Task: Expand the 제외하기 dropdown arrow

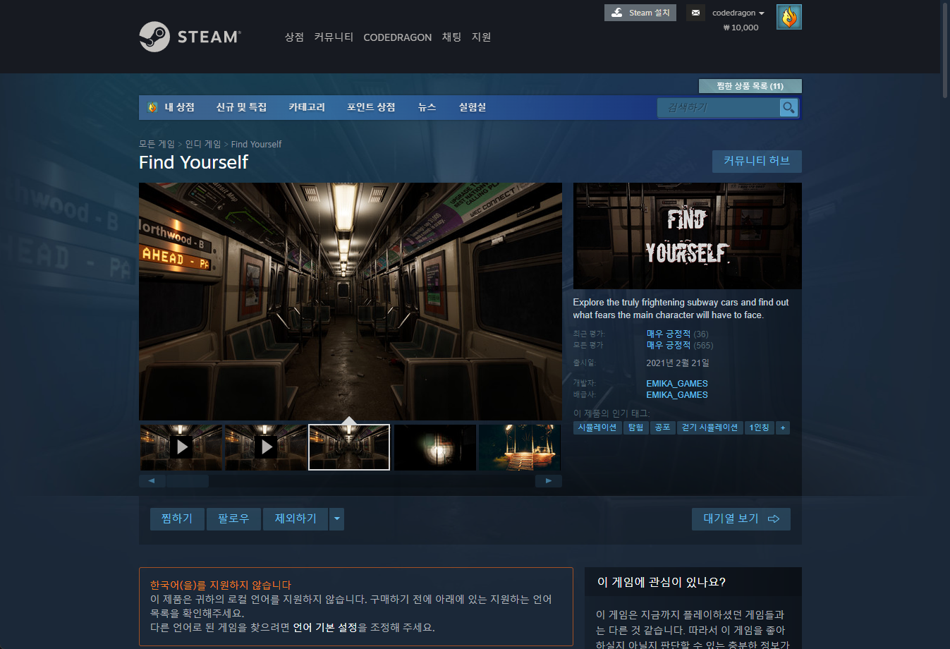Action: coord(336,519)
